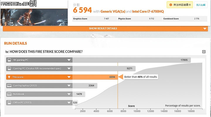Click the Office PC (2013) monitor icon
The image size is (211, 117).
(9, 102)
